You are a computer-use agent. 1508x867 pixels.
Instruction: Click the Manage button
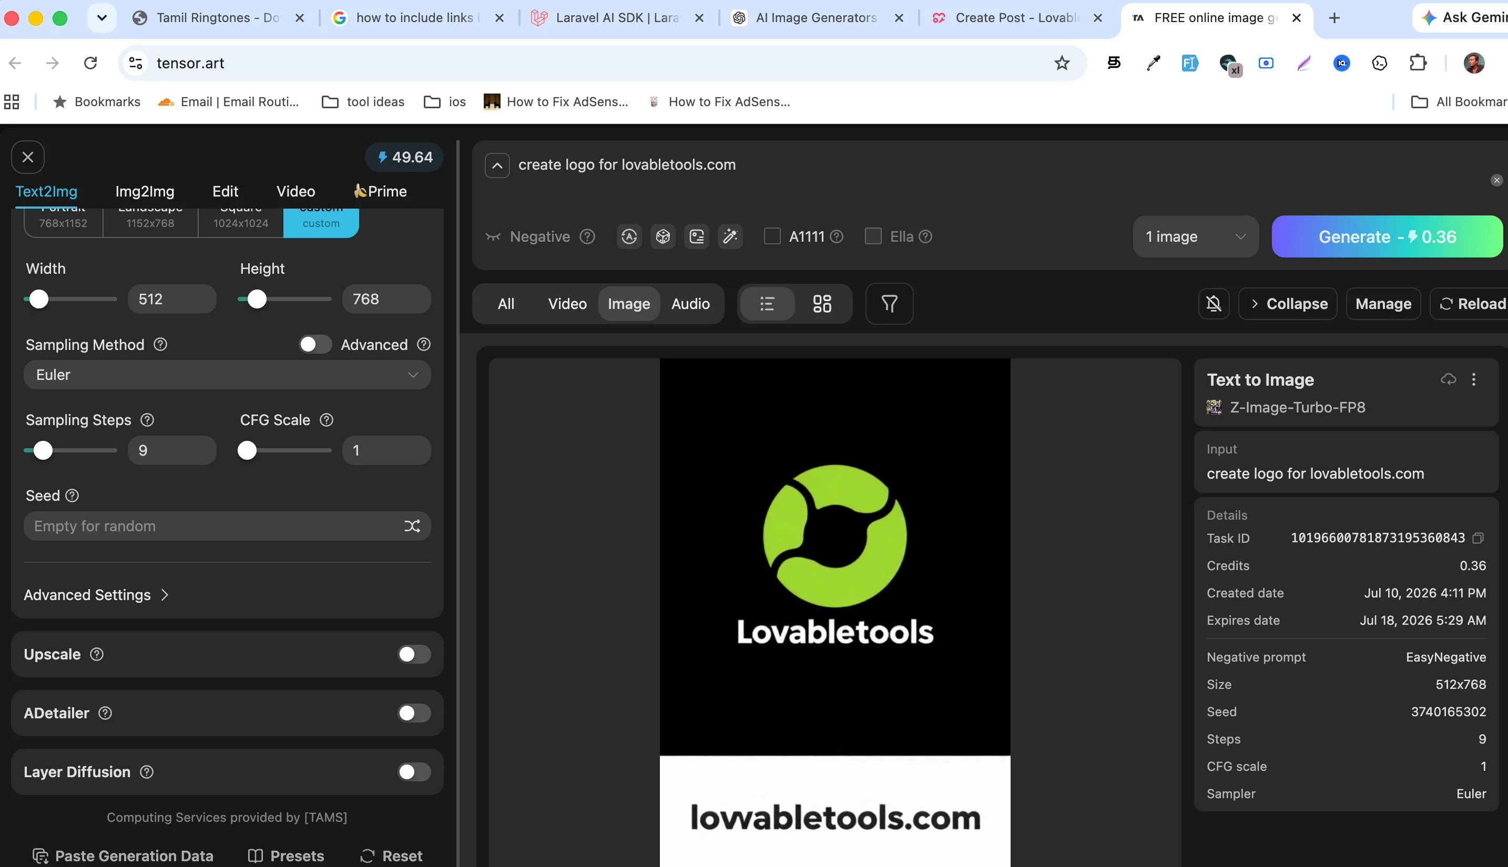click(1383, 304)
